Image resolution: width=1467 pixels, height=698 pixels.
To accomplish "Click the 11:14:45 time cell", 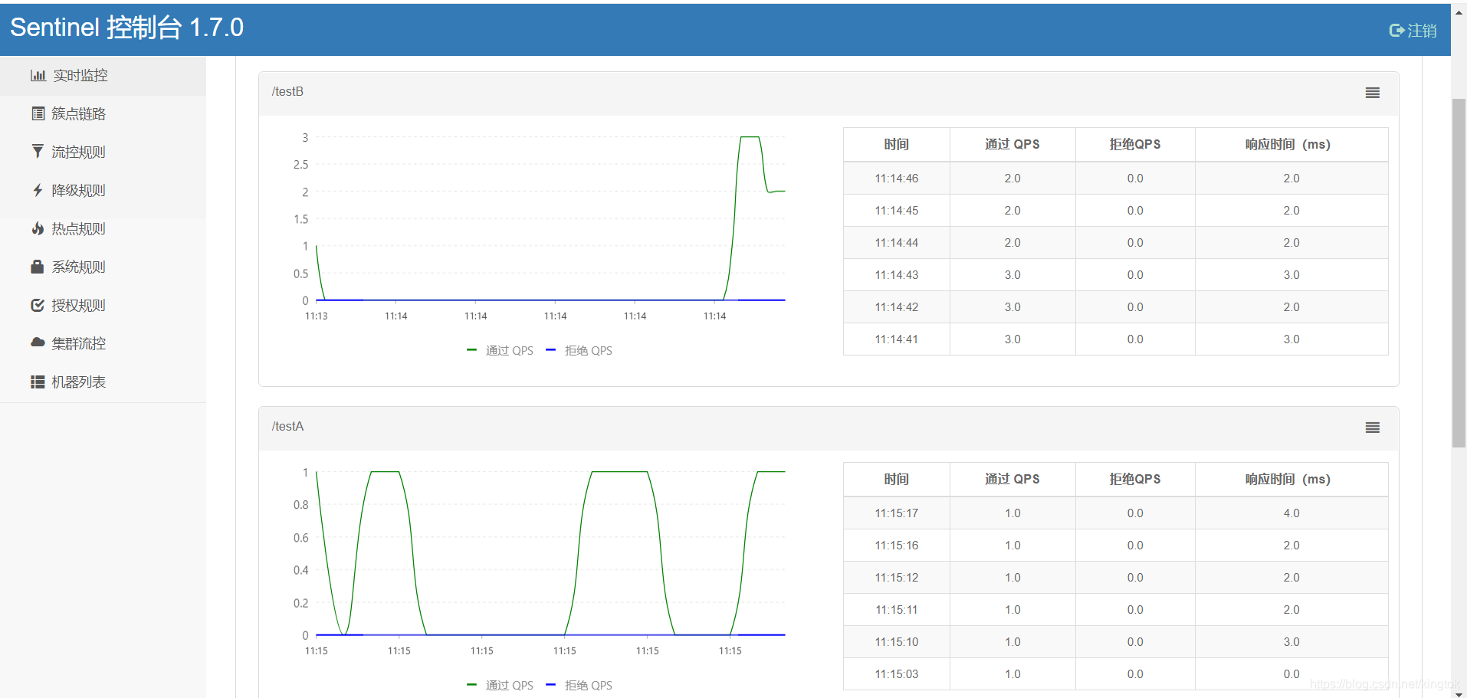I will tap(896, 211).
